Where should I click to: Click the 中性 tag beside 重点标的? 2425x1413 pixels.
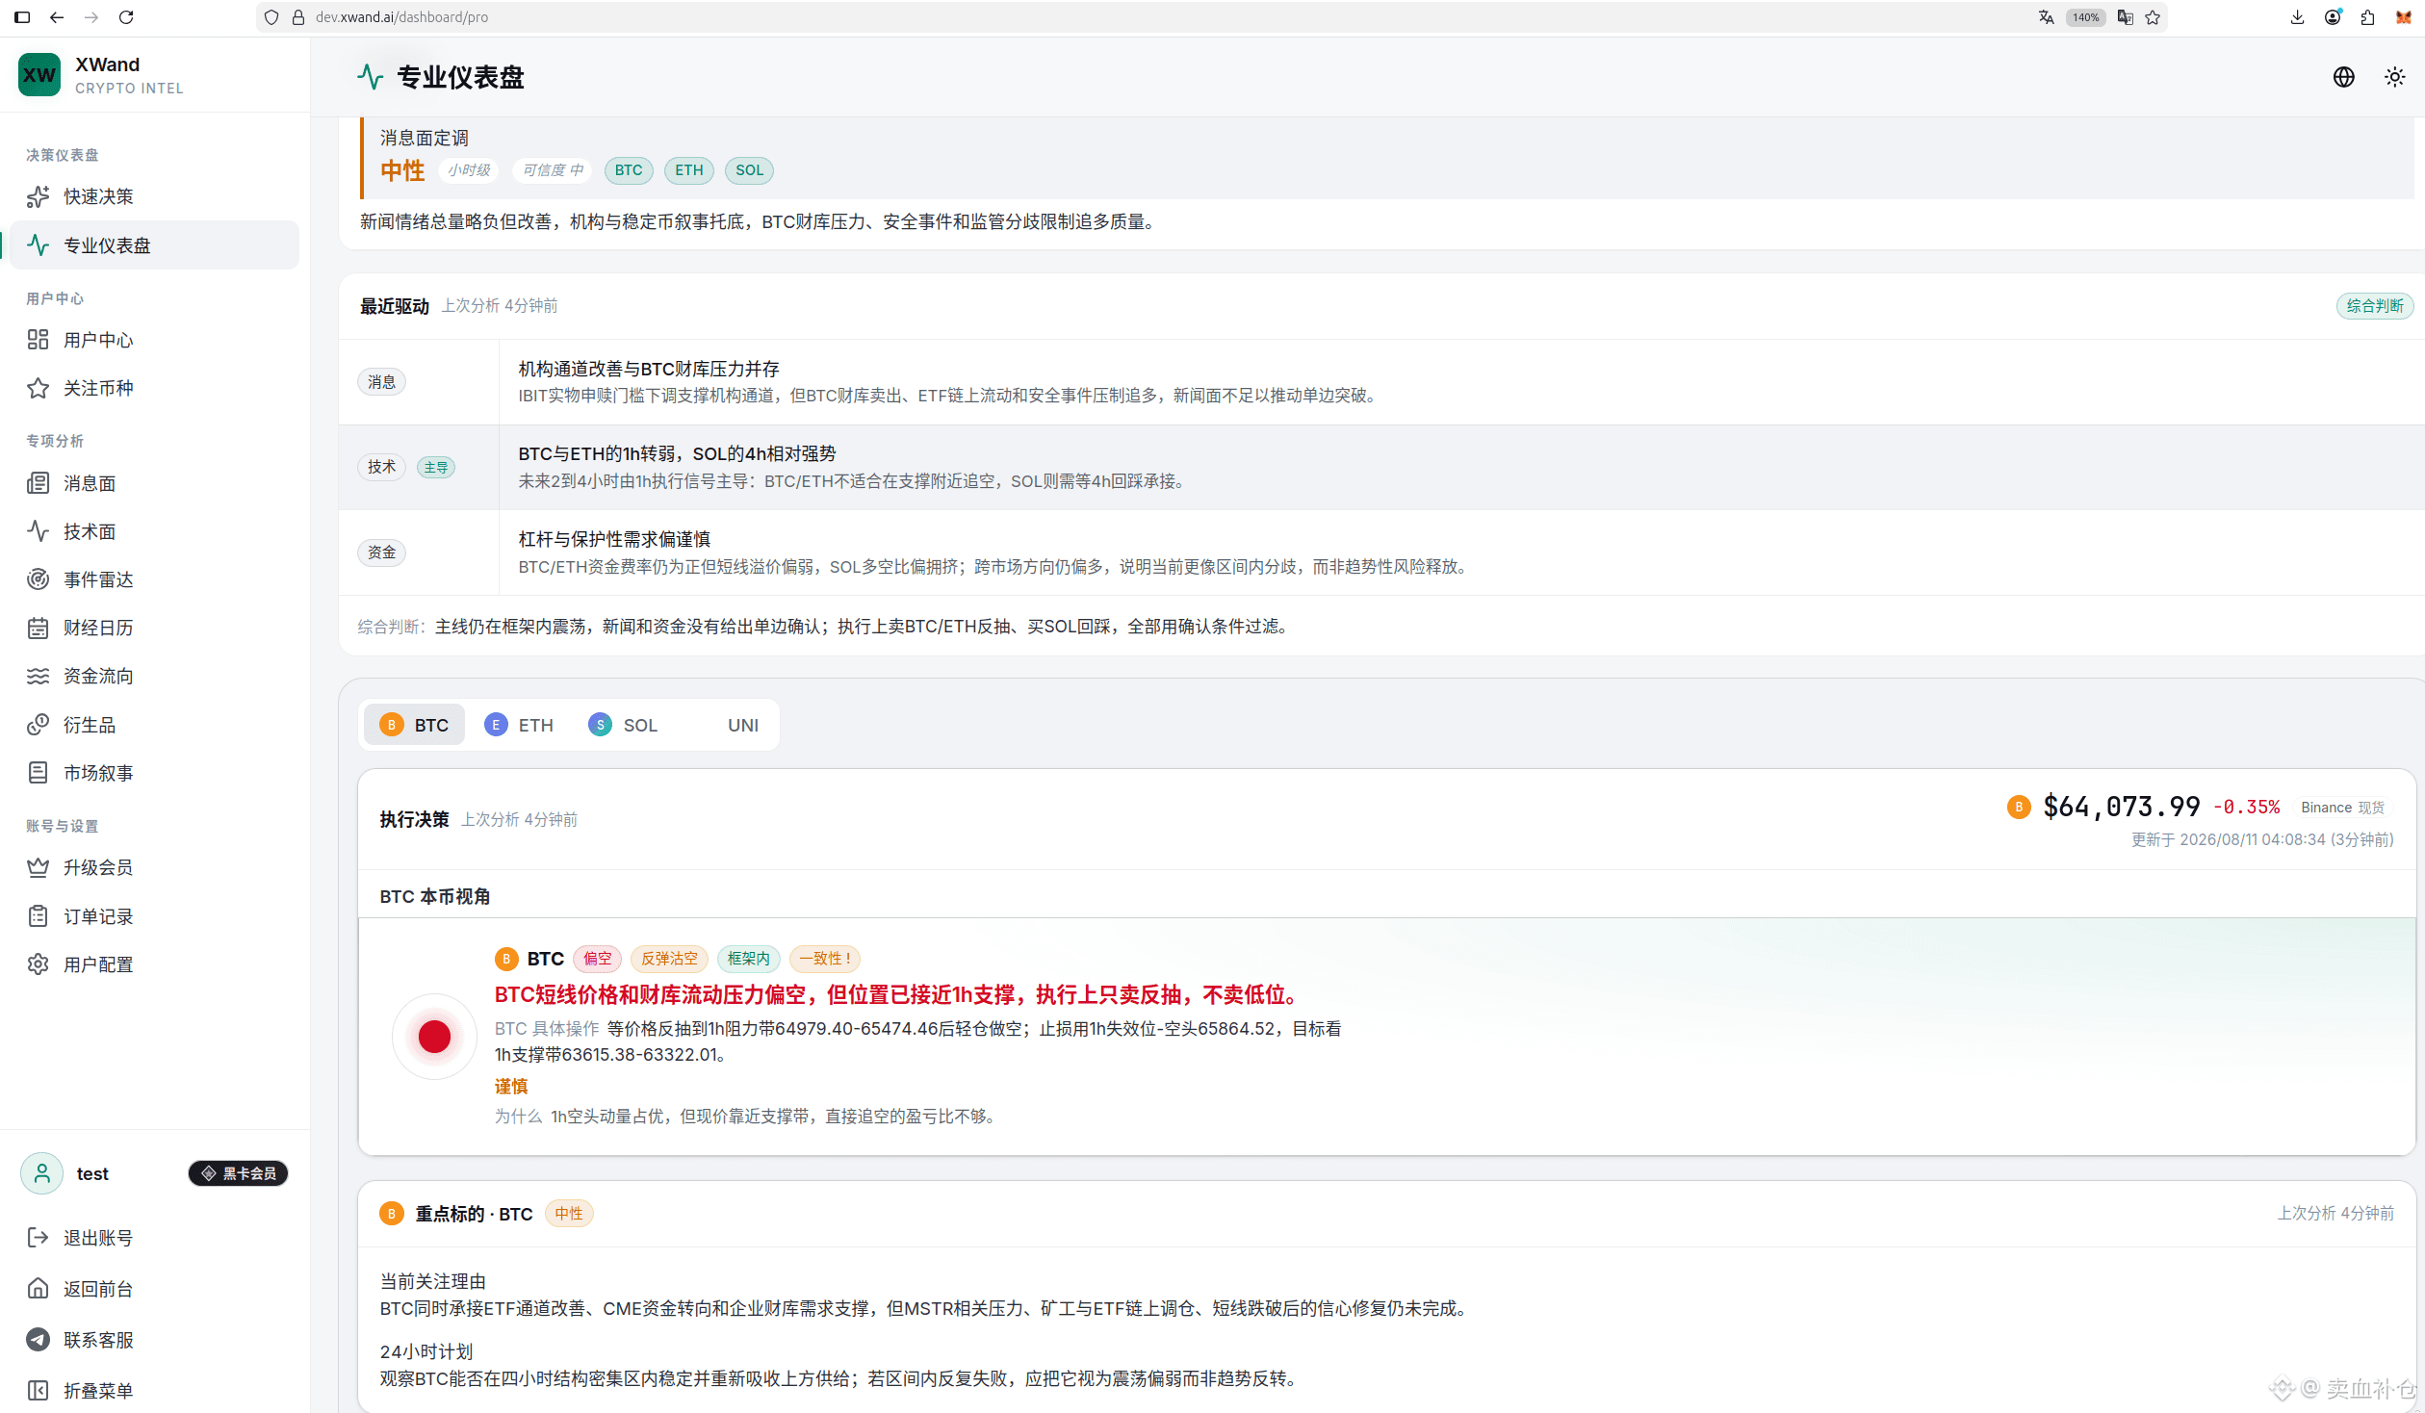point(569,1214)
